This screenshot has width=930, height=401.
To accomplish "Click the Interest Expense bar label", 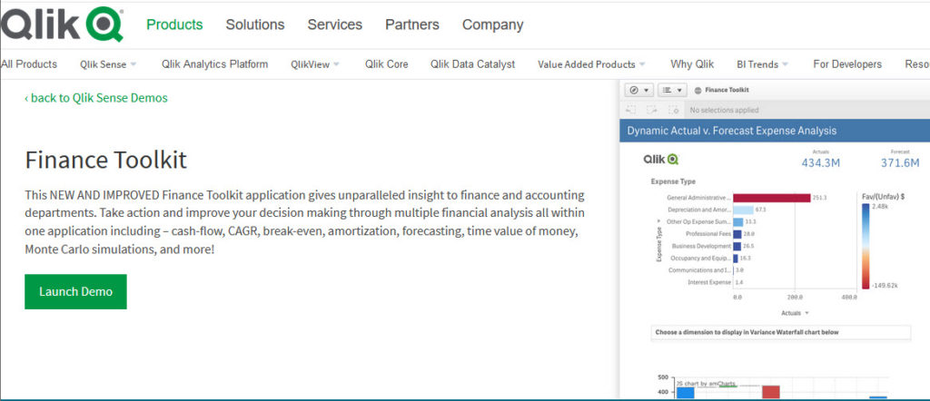I will click(x=708, y=282).
